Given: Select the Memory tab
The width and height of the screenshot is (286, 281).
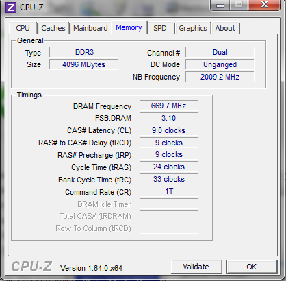Looking at the screenshot, I should coord(129,27).
